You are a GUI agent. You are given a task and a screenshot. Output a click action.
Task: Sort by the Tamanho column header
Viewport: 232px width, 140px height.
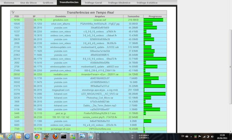coord(133,16)
